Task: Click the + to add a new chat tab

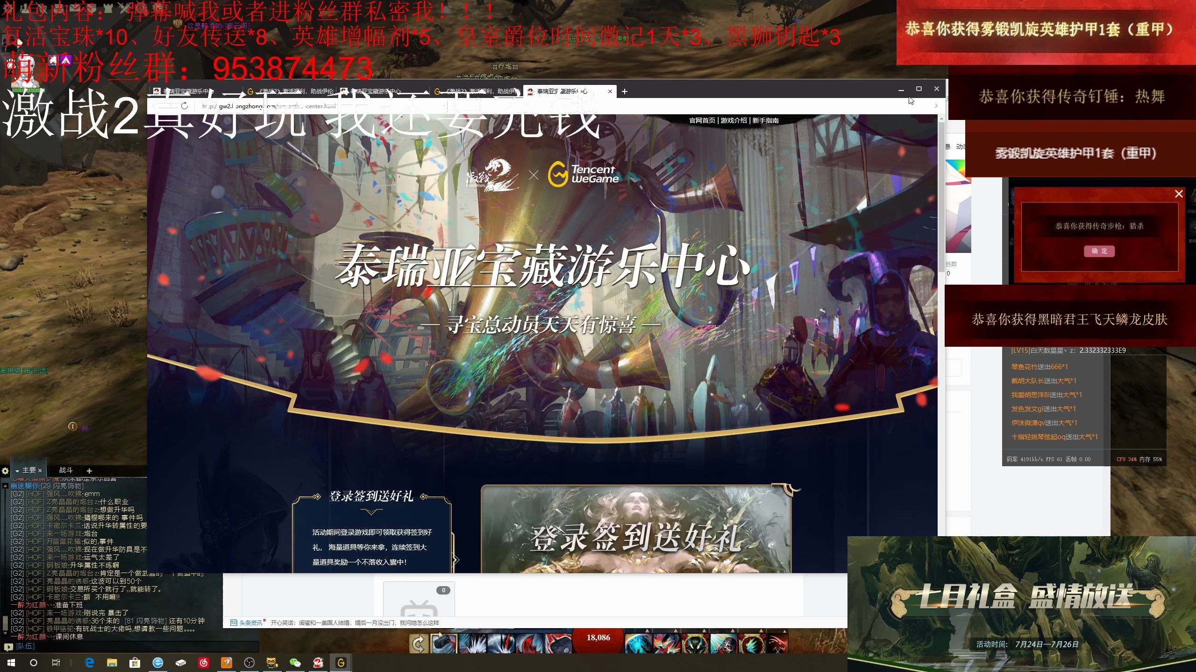Action: 89,470
